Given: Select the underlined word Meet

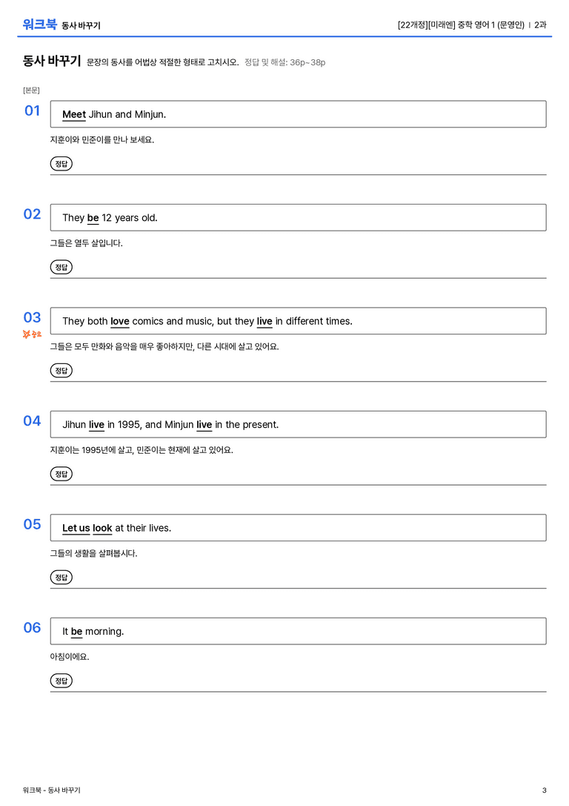Looking at the screenshot, I should click(x=74, y=115).
